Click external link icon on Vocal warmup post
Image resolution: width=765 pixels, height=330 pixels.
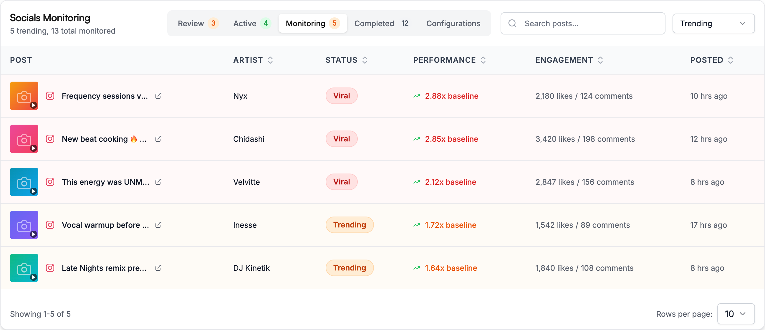(x=158, y=225)
